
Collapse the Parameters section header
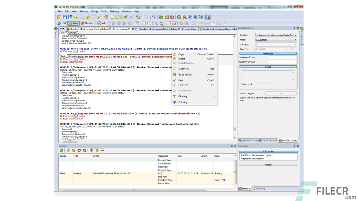(x=268, y=54)
